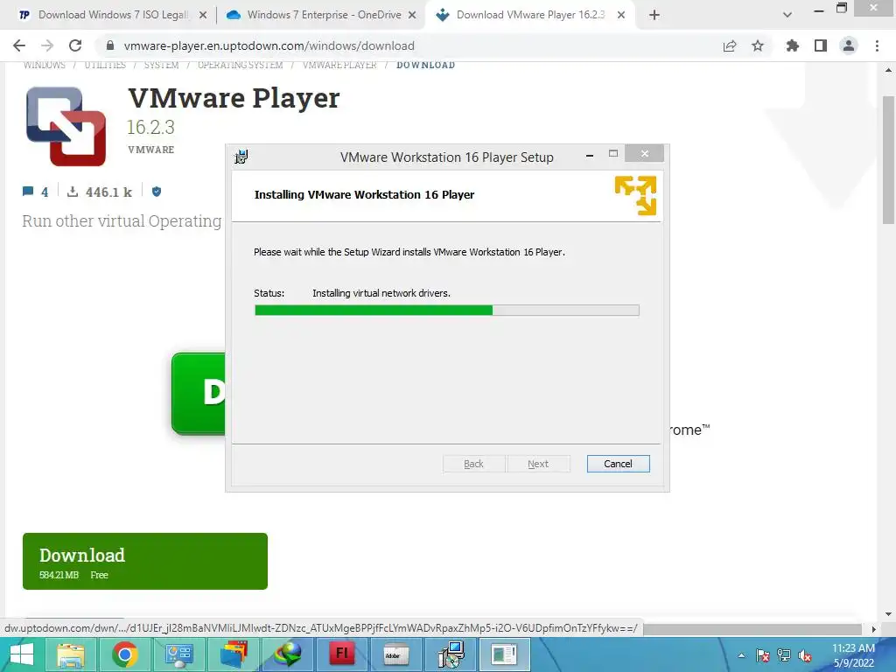Click the disabled Back button in setup

tap(473, 464)
